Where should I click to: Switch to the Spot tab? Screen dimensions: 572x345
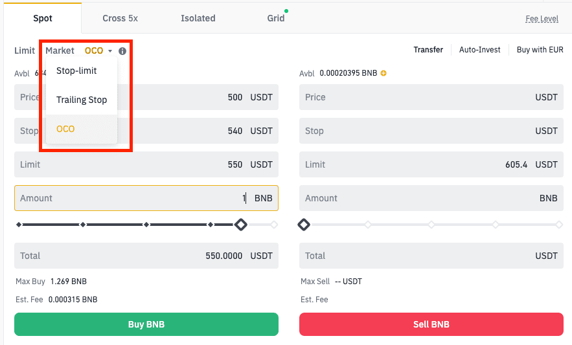coord(43,18)
